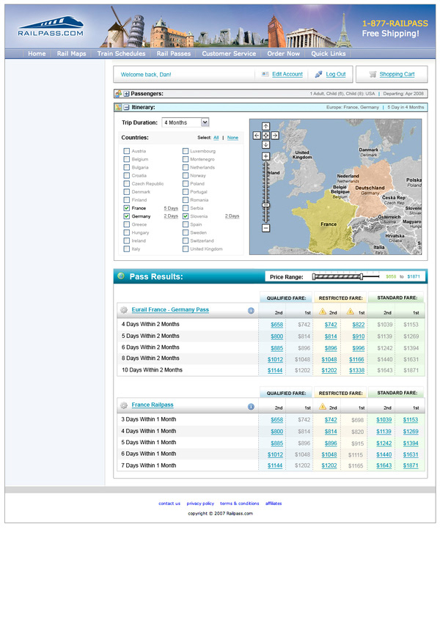
Task: Click warning icon on France Railpass restricted 2nd
Action: tap(323, 406)
